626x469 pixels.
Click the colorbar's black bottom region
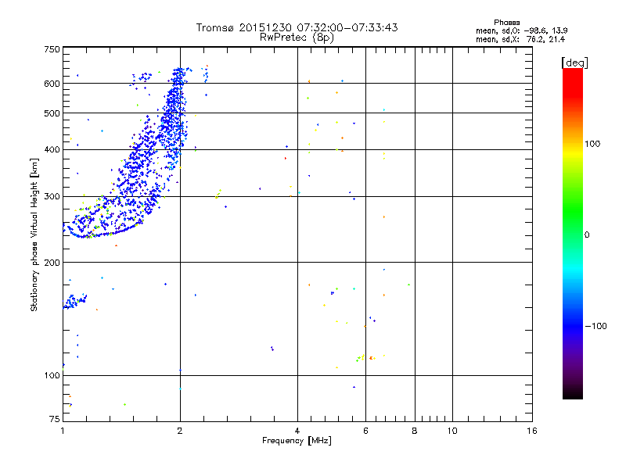point(573,393)
